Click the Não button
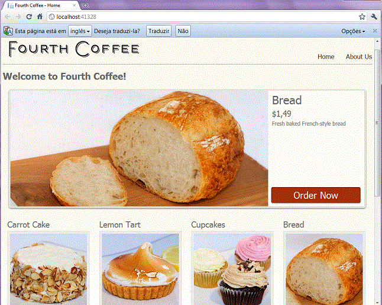Screen dimensions: 382x305 (183, 31)
